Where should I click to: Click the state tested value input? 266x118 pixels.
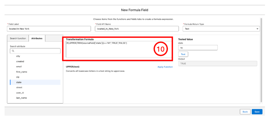[198, 48]
